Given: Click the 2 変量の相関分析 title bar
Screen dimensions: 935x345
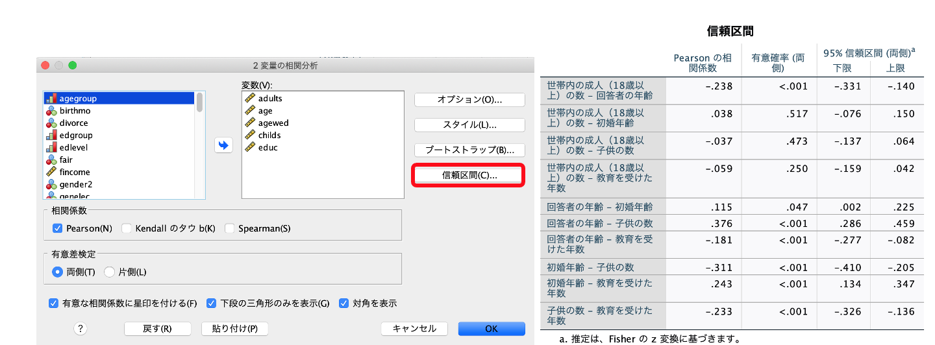Looking at the screenshot, I should (x=286, y=65).
